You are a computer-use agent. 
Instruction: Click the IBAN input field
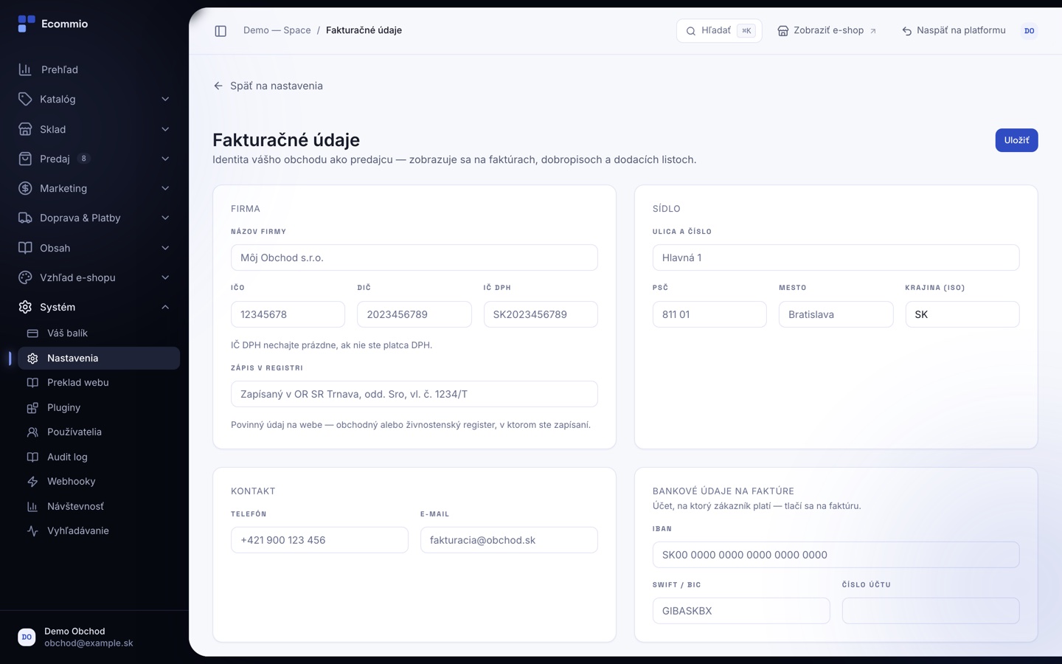click(x=836, y=555)
